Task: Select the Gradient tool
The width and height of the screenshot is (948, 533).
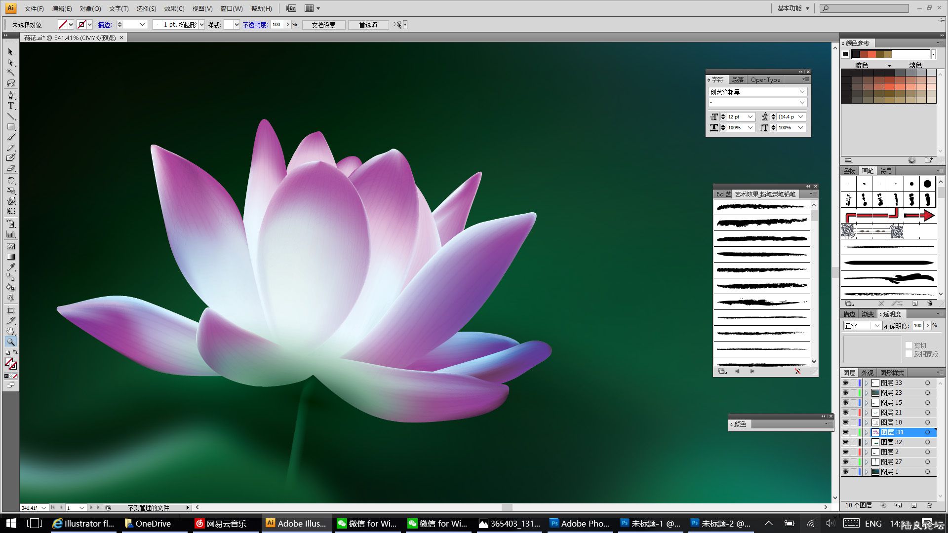Action: pyautogui.click(x=11, y=257)
